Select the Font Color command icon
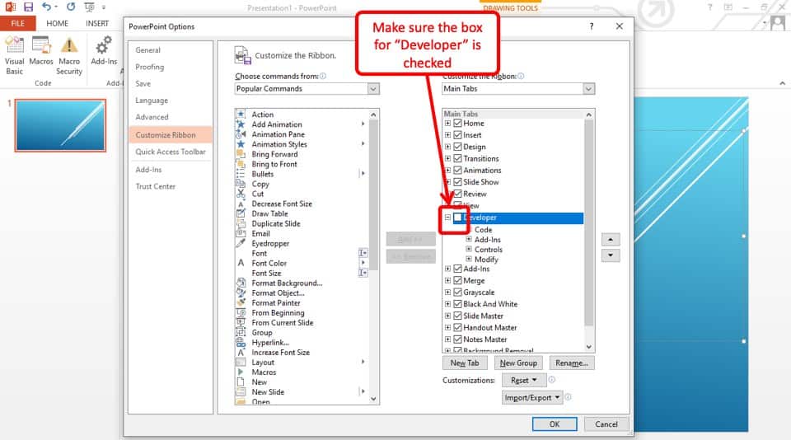 pos(241,263)
